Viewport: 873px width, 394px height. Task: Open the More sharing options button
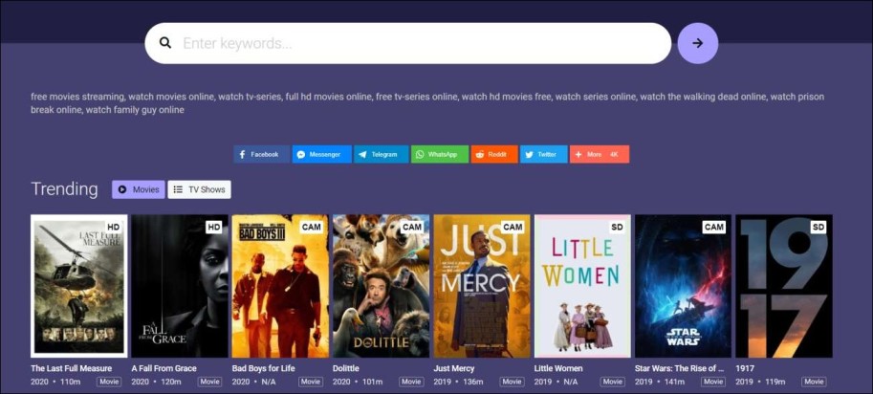coord(600,154)
